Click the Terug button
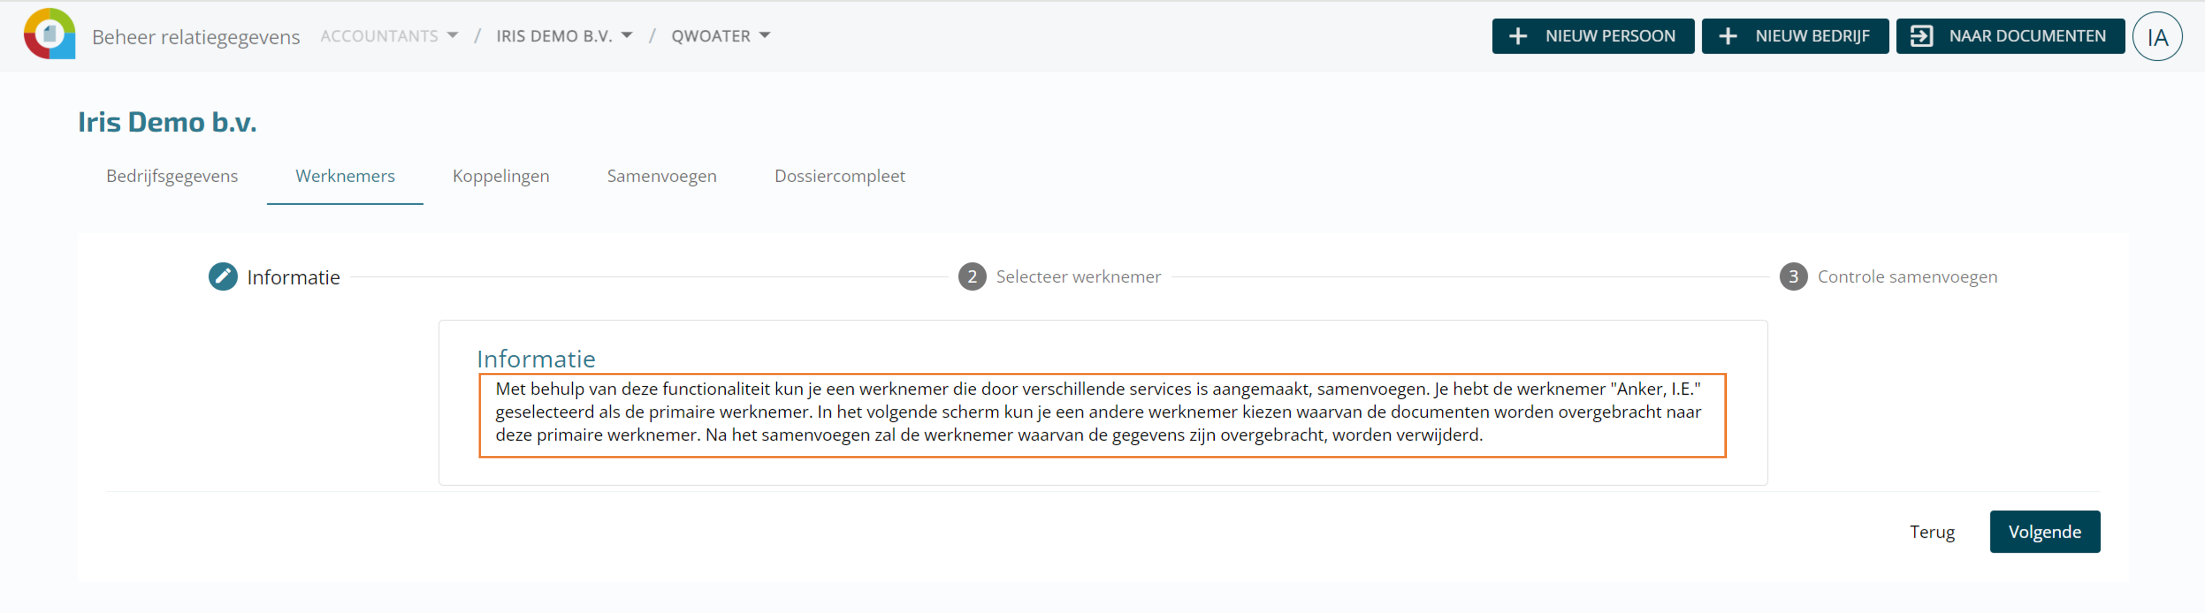The image size is (2205, 613). 1932,532
